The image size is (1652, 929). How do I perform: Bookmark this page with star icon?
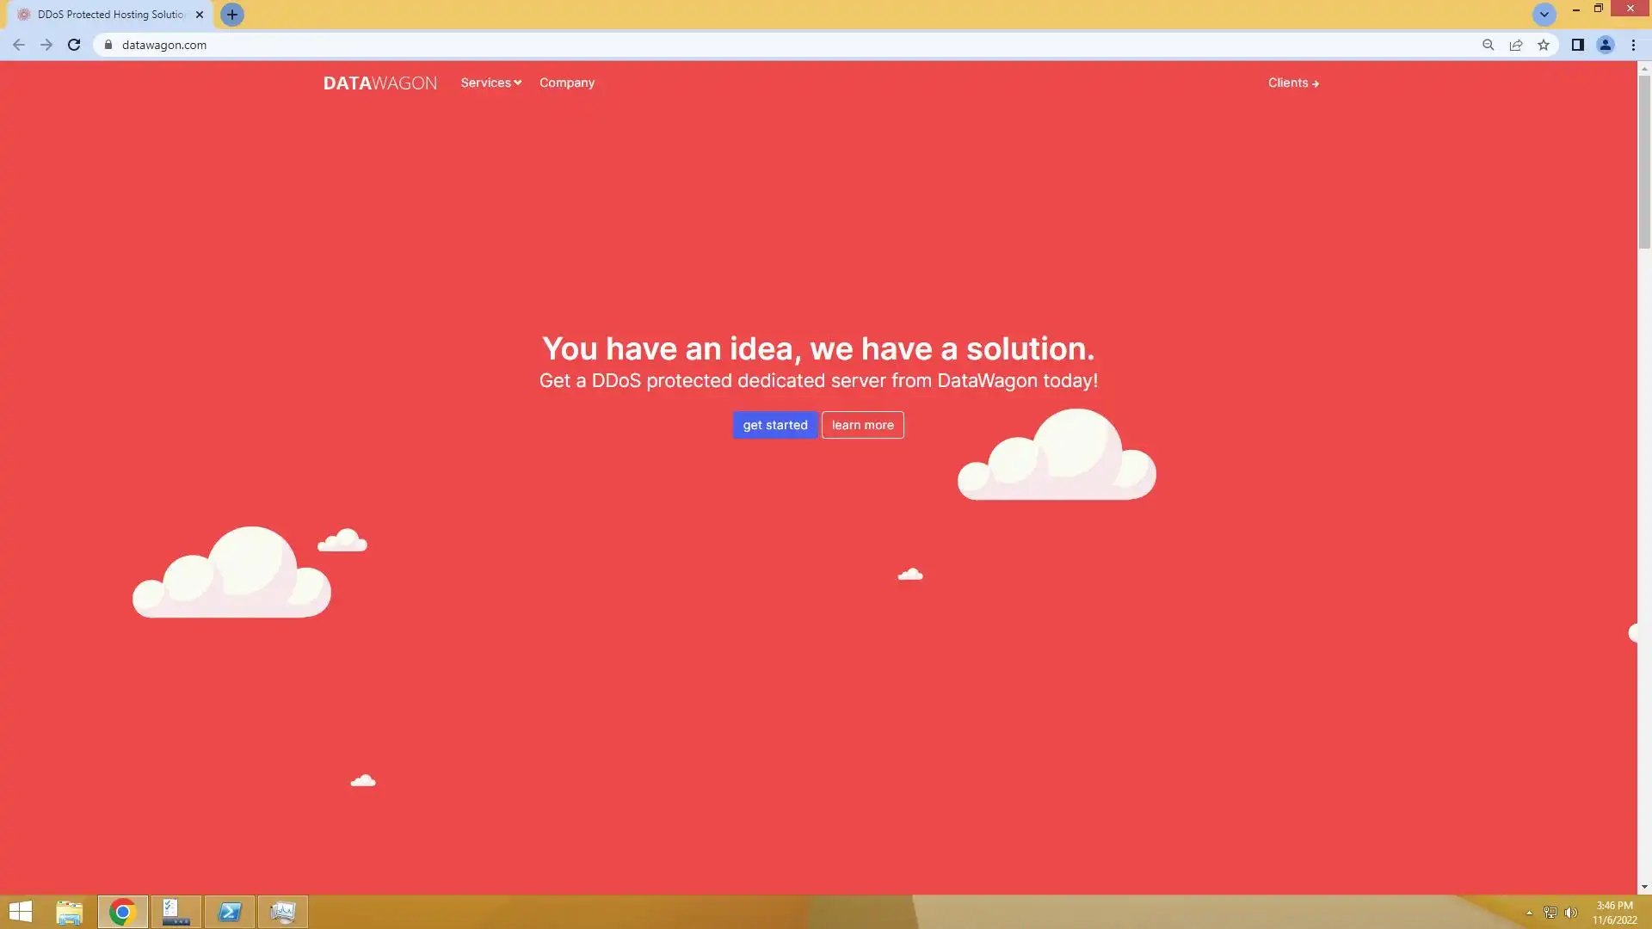[x=1544, y=45]
